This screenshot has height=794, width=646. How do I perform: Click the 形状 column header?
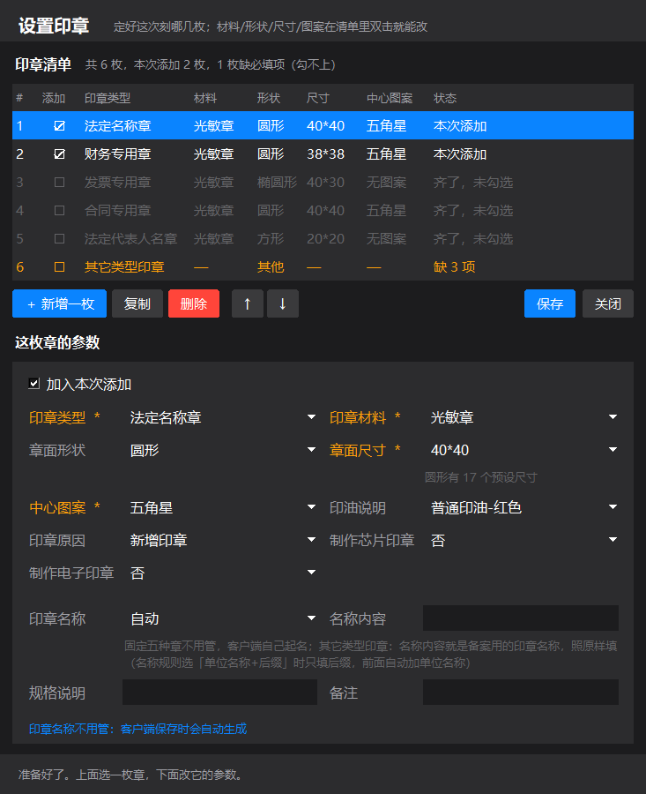click(268, 98)
